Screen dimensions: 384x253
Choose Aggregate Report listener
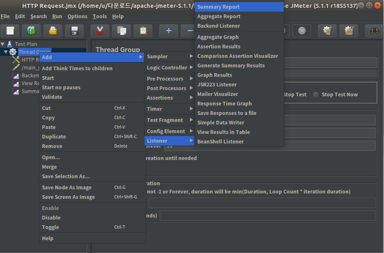pos(239,17)
